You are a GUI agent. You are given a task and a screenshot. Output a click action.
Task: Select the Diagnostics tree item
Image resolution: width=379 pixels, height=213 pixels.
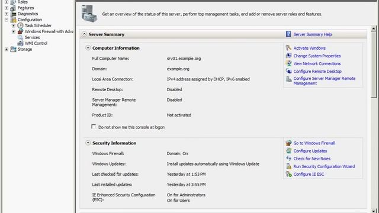[28, 14]
